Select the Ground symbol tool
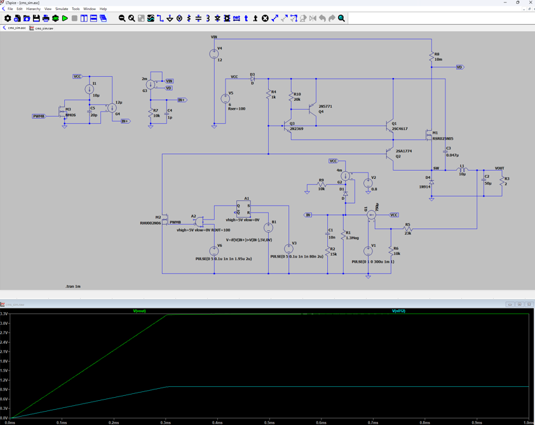 pos(170,18)
